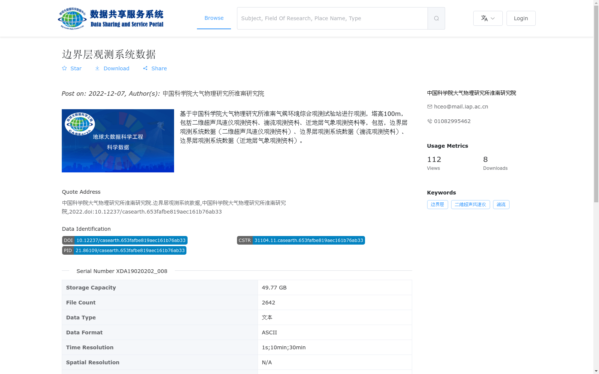Click the Post on 2022-12-07 author line

point(163,93)
